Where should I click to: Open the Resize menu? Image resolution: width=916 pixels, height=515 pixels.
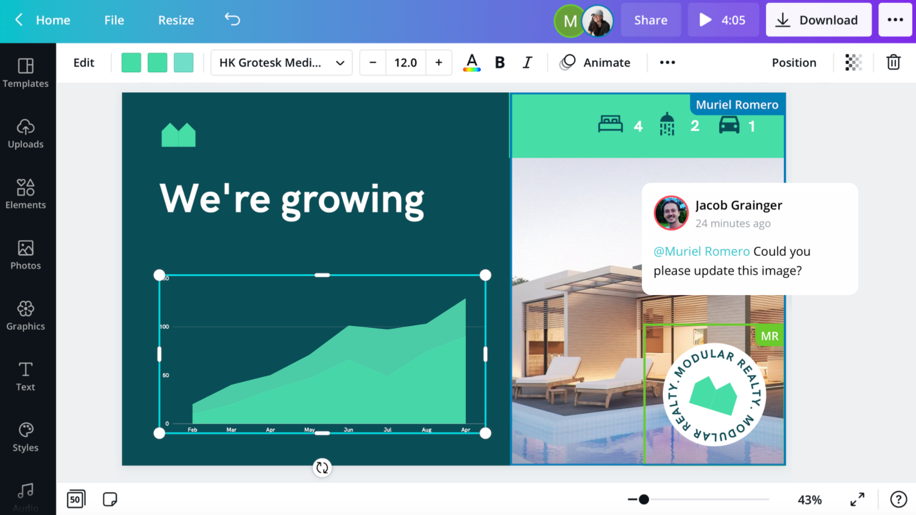click(175, 20)
